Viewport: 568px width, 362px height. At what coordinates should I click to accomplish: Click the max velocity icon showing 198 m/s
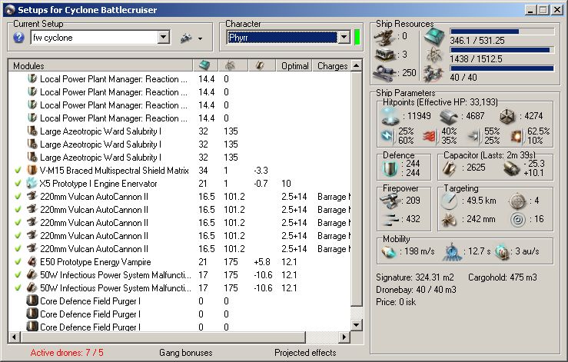[389, 251]
